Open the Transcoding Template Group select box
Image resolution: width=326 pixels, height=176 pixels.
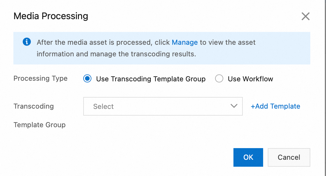tap(163, 106)
